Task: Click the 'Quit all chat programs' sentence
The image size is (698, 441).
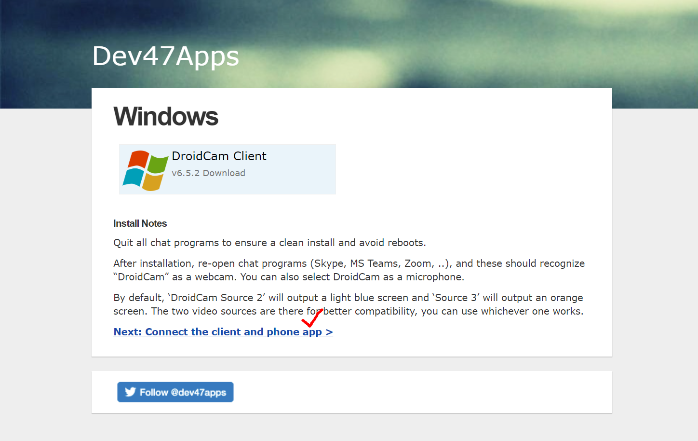Action: pyautogui.click(x=269, y=243)
